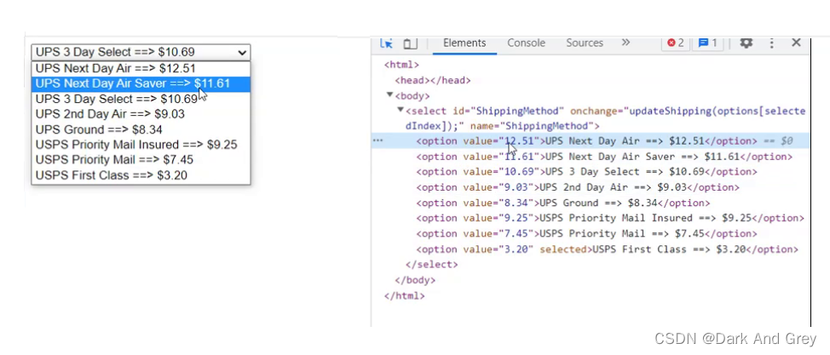Click the blue messages counter badge

click(708, 43)
